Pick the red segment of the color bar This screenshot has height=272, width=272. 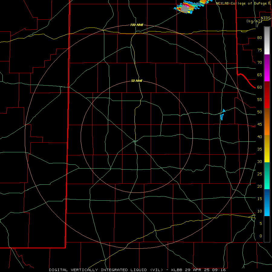(x=267, y=95)
